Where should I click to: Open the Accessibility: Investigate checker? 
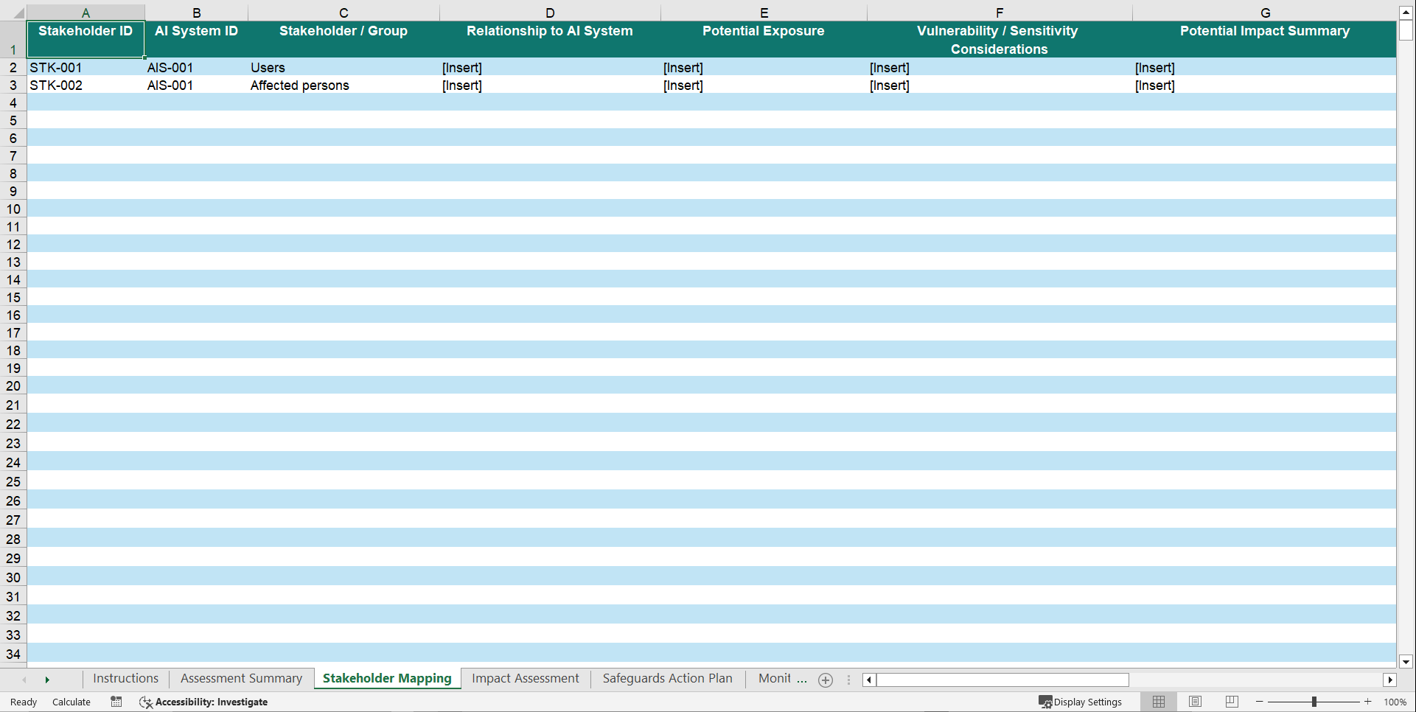pyautogui.click(x=203, y=702)
